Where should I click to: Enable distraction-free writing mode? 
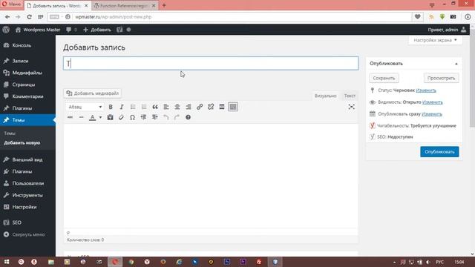click(351, 107)
